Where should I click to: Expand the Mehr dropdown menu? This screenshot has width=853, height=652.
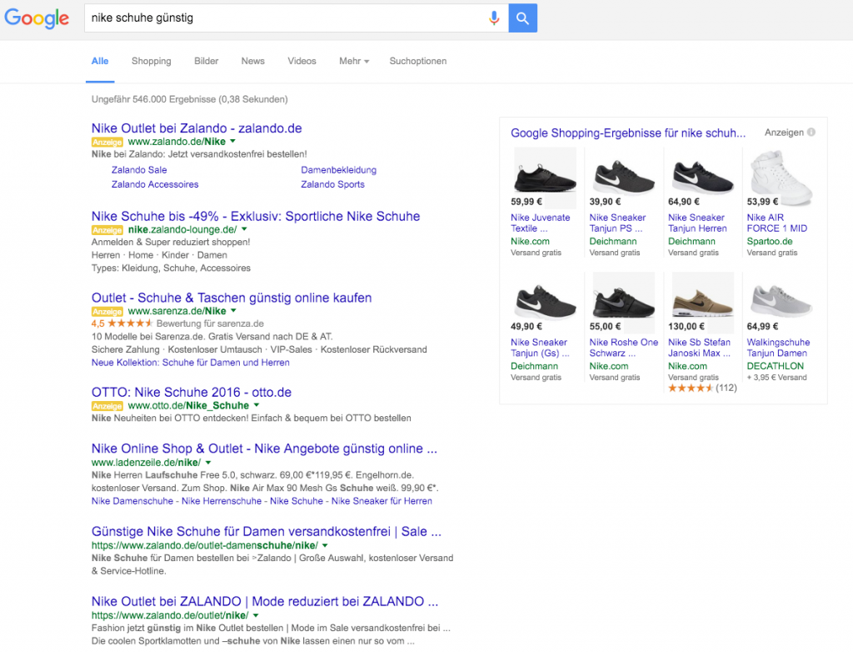coord(354,61)
